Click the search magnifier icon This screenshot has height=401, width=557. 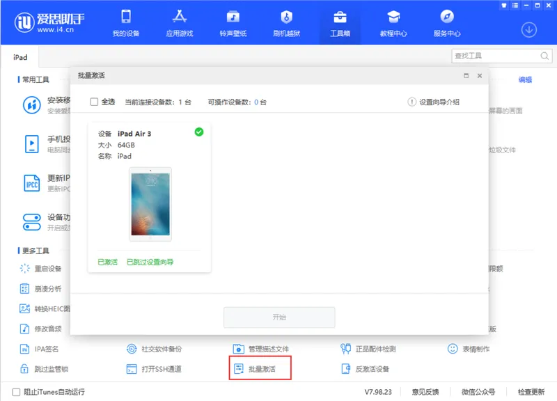[x=544, y=56]
